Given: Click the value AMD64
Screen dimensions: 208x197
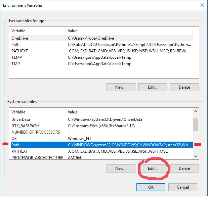Looking at the screenshot, I should point(74,157).
